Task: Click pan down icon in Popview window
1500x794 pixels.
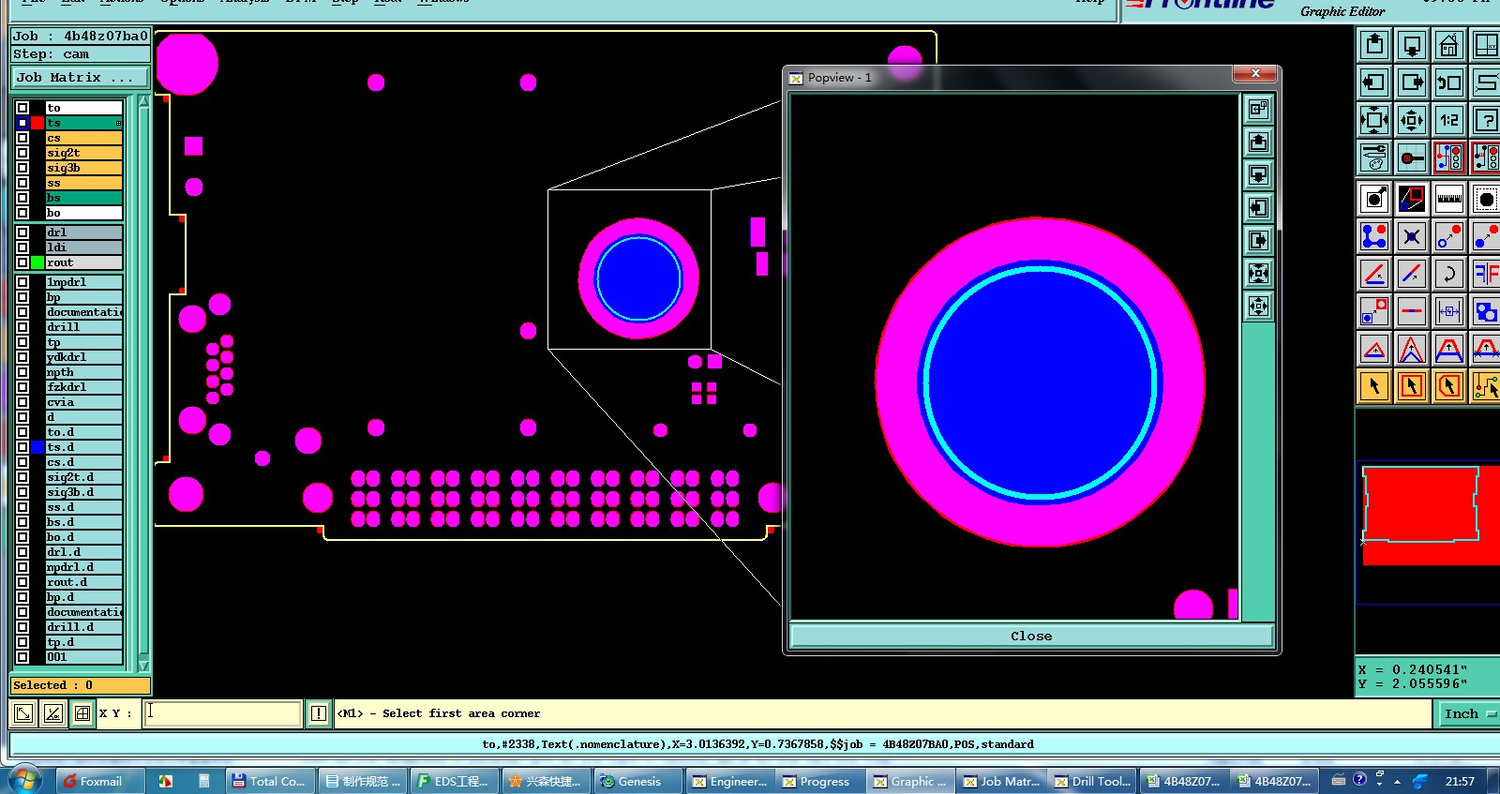Action: (1258, 175)
